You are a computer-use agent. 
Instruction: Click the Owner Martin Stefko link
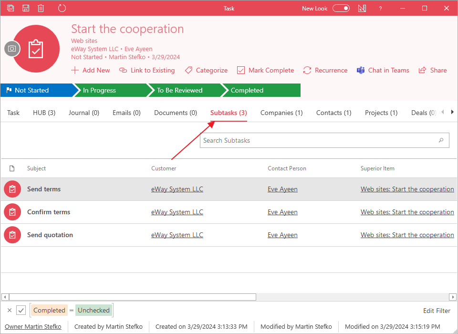[33, 326]
